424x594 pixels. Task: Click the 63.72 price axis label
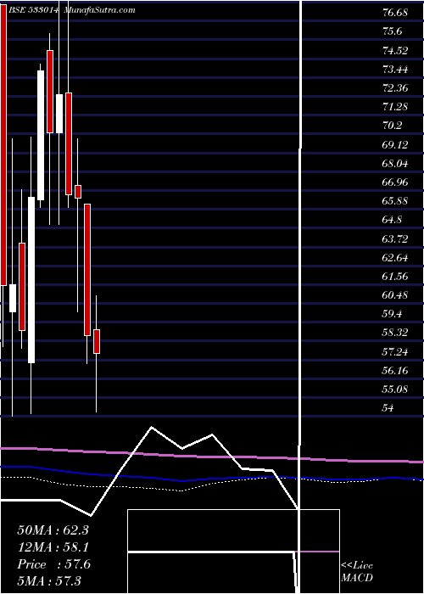395,239
